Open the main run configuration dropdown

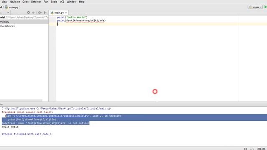point(255,7)
